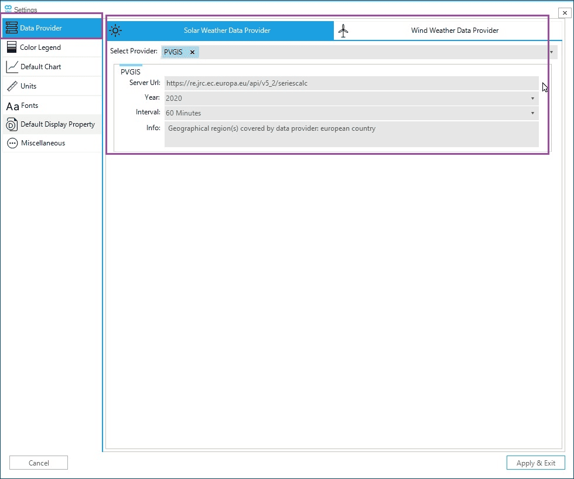Click the Units ruler icon
Image resolution: width=574 pixels, height=479 pixels.
click(12, 86)
